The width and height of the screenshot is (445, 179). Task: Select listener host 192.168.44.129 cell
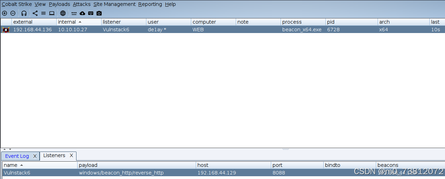click(x=233, y=173)
